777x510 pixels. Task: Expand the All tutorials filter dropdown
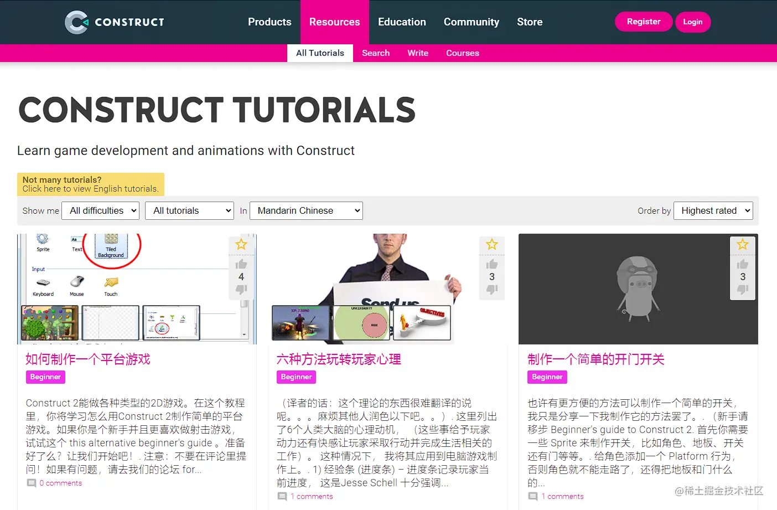189,210
